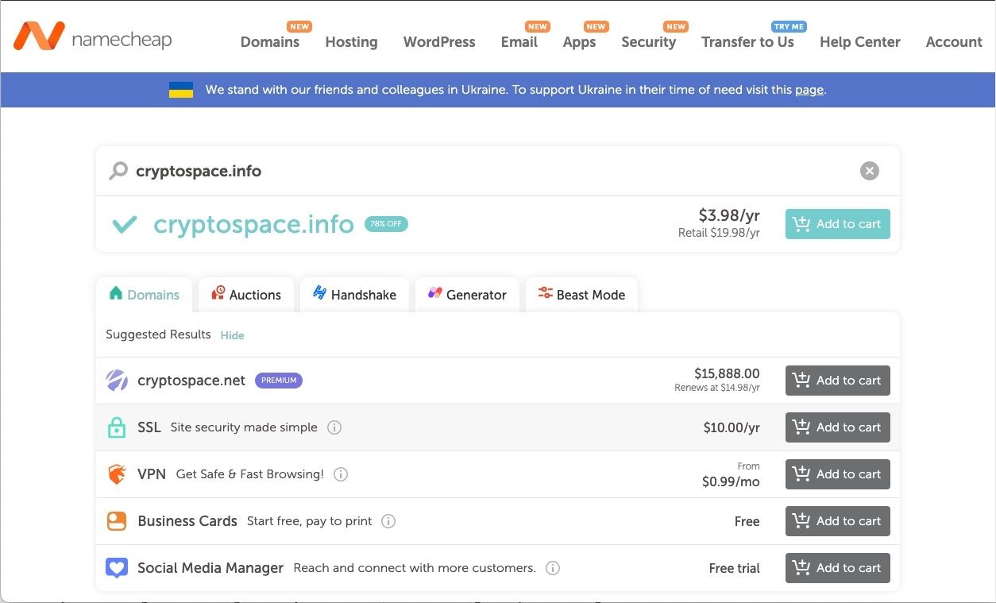This screenshot has width=996, height=603.
Task: Click the magnifying glass search icon
Action: coord(118,170)
